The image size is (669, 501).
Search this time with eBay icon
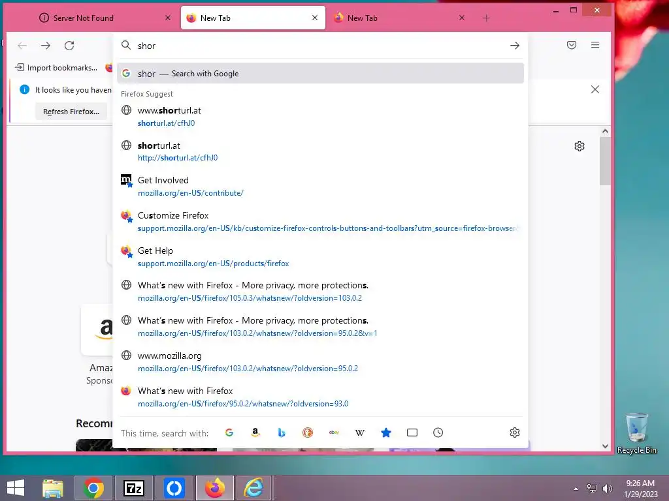(334, 433)
